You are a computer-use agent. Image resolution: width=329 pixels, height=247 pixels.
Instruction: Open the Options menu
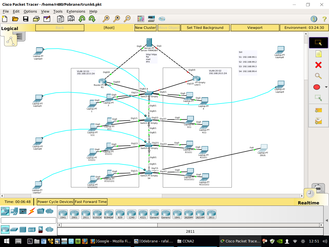pos(30,11)
